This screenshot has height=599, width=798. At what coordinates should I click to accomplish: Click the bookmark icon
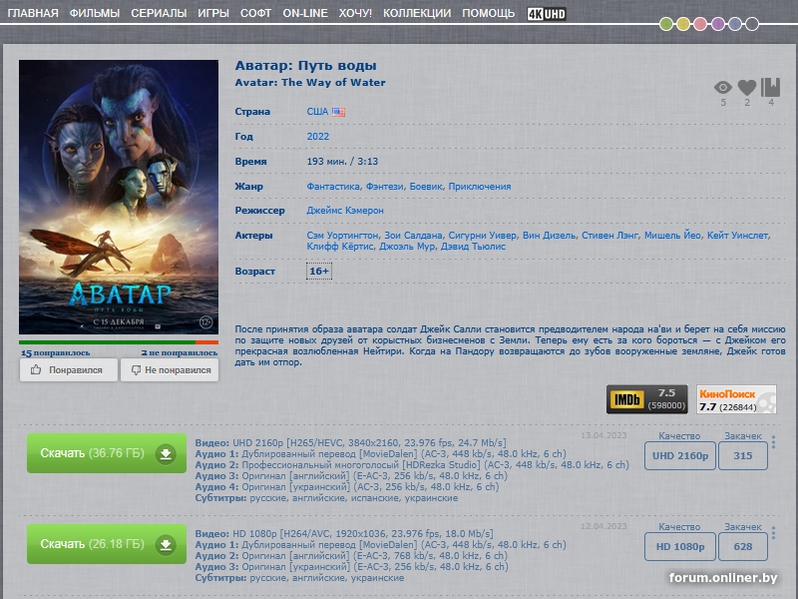tap(770, 87)
